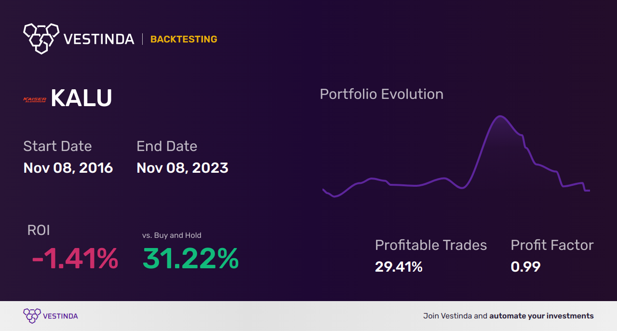Click the Nov 08, 2023 end date
This screenshot has width=617, height=331.
tap(182, 168)
